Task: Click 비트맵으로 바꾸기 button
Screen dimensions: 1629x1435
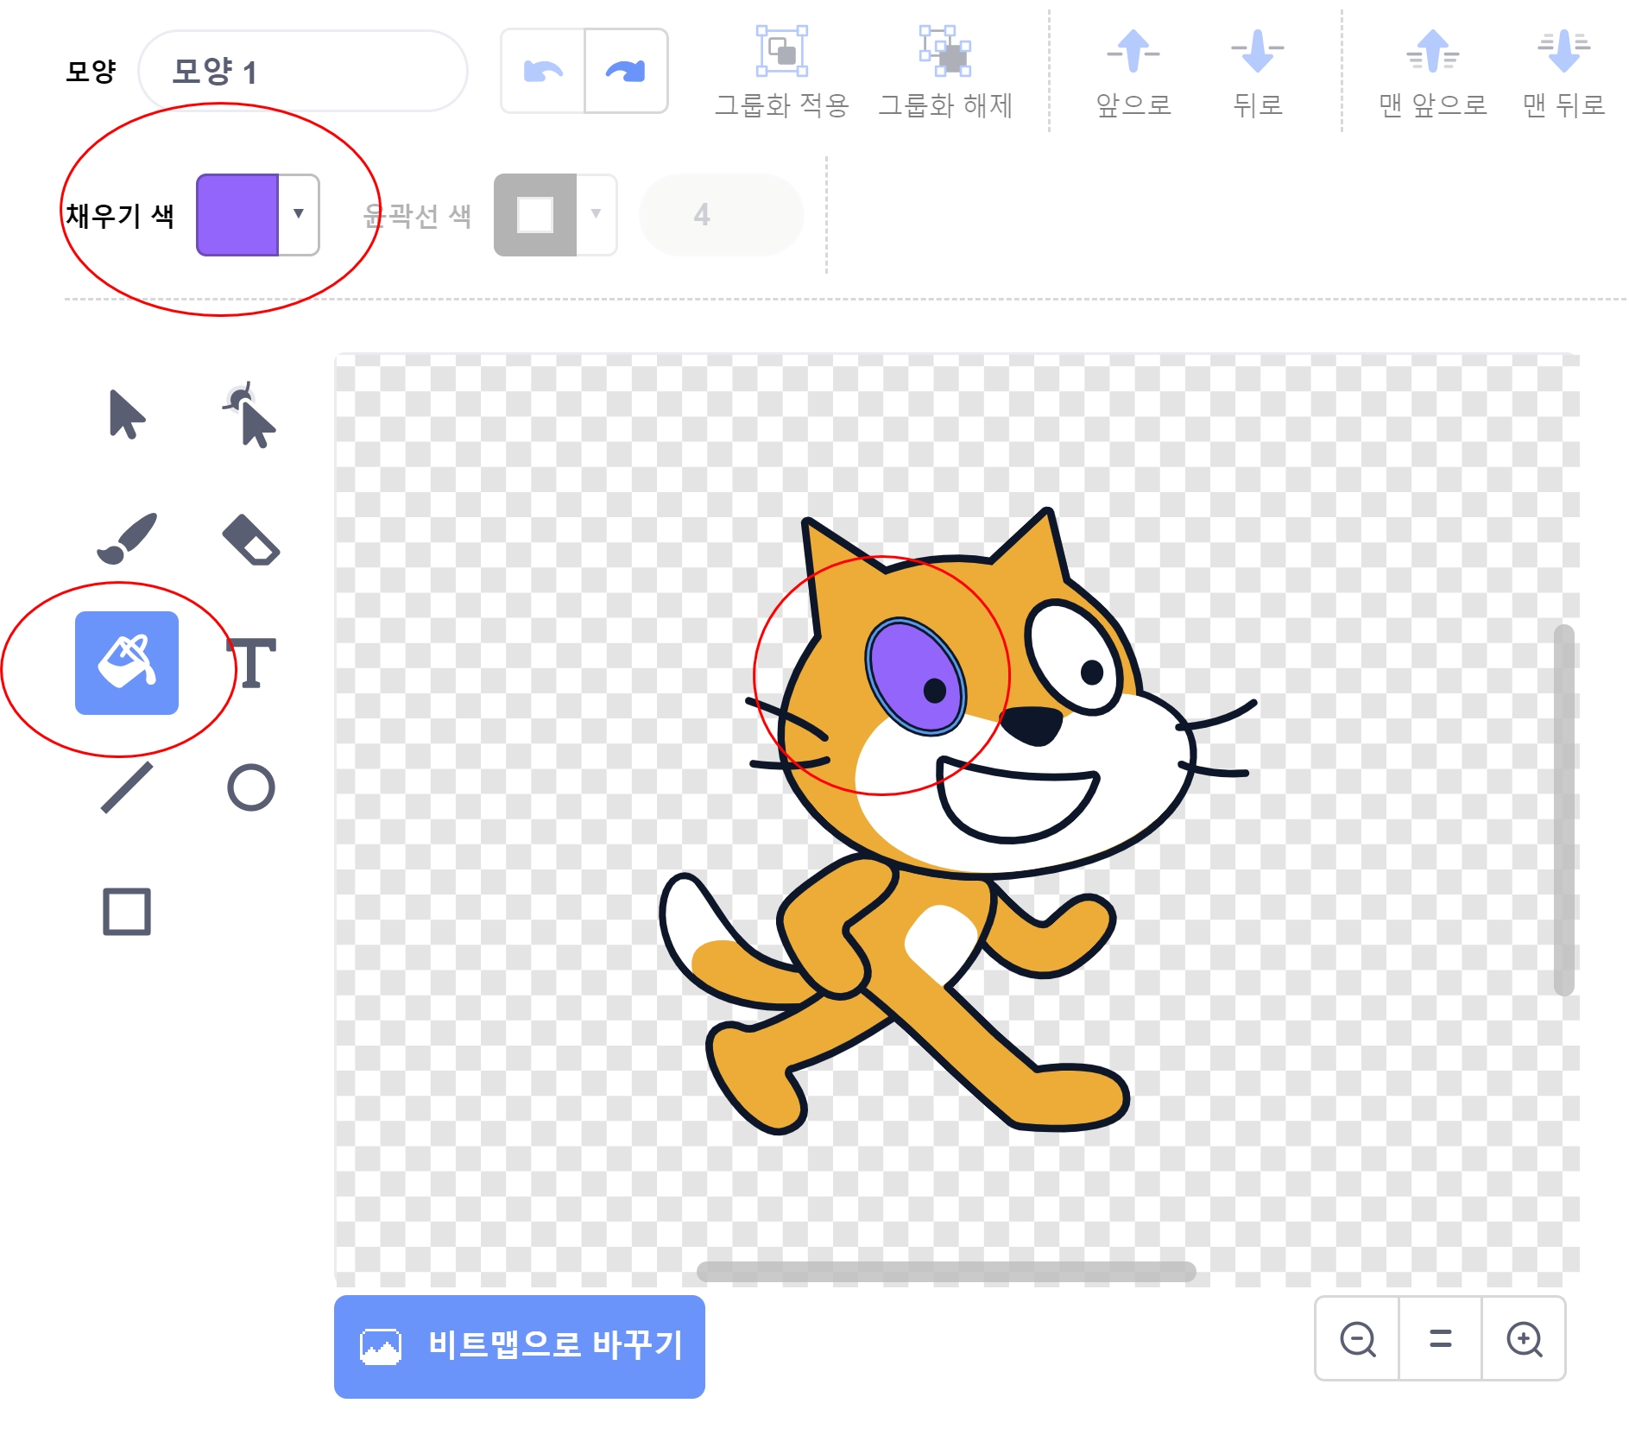Action: click(x=520, y=1346)
